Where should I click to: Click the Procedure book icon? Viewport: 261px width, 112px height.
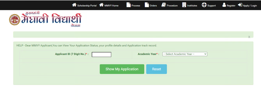(164, 5)
